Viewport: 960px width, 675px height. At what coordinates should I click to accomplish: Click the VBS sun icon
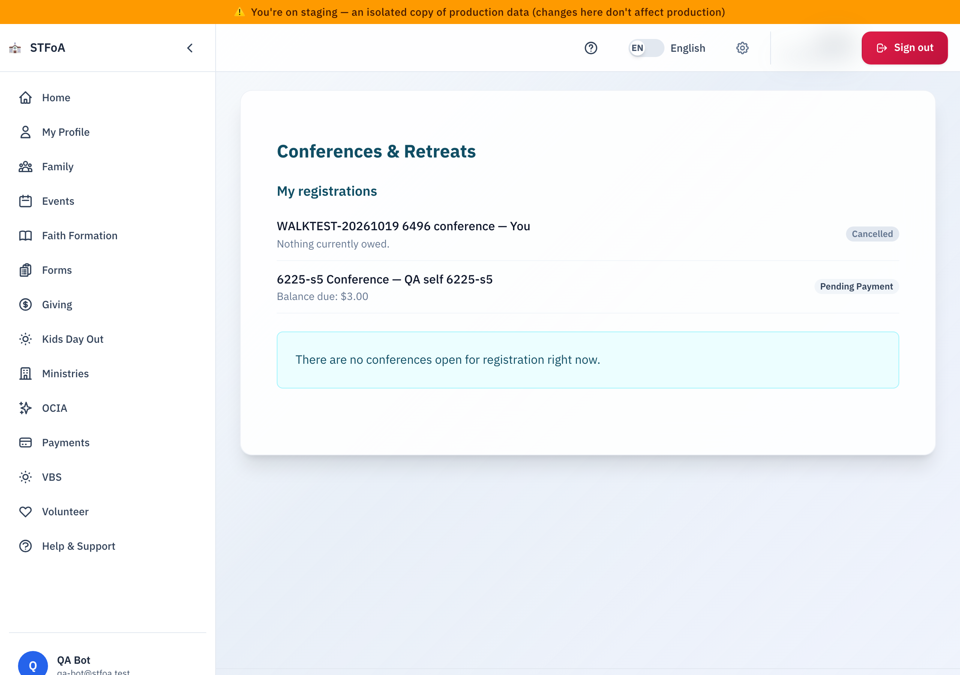[x=25, y=477]
